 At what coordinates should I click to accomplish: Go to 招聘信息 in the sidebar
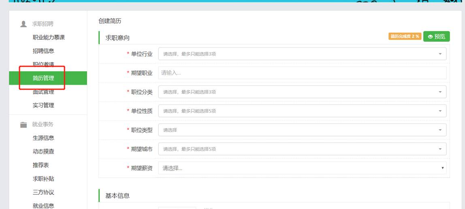pos(43,51)
